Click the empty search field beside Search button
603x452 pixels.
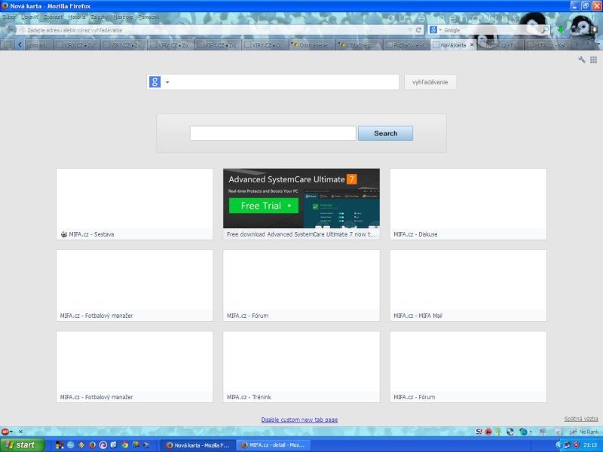coord(272,133)
